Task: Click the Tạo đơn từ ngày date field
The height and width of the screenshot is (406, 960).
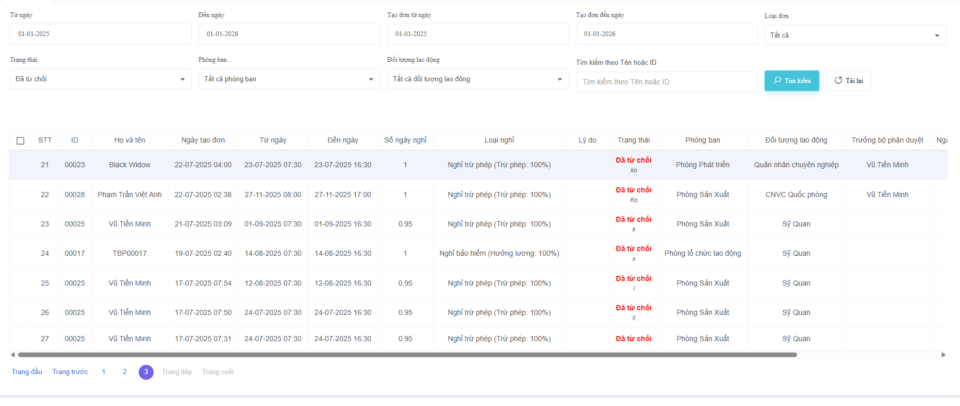Action: 477,34
